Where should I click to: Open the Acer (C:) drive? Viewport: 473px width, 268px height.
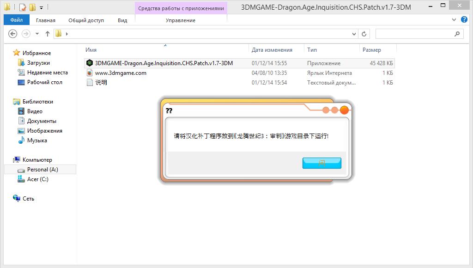[x=38, y=179]
